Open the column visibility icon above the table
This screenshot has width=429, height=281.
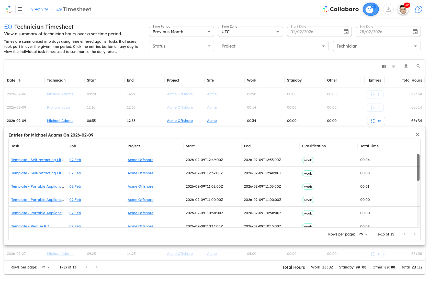pos(383,66)
